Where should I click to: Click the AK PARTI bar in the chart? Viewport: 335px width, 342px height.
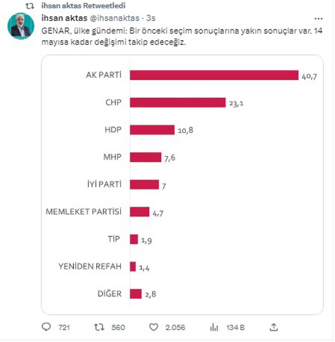[x=214, y=74]
